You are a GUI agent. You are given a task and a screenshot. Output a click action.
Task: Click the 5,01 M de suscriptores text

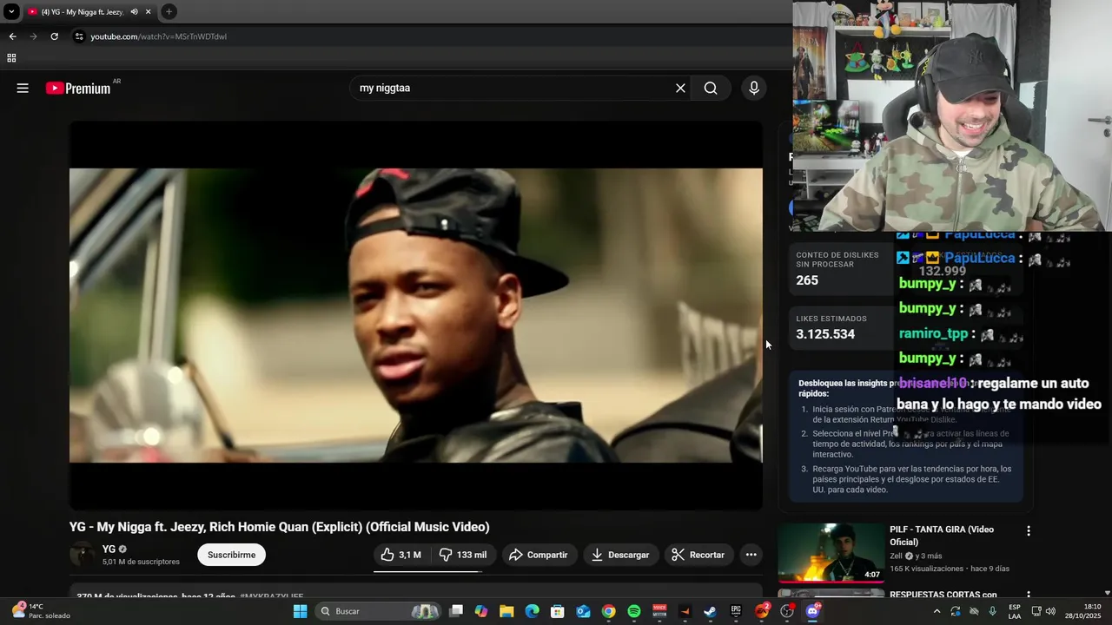[141, 562]
